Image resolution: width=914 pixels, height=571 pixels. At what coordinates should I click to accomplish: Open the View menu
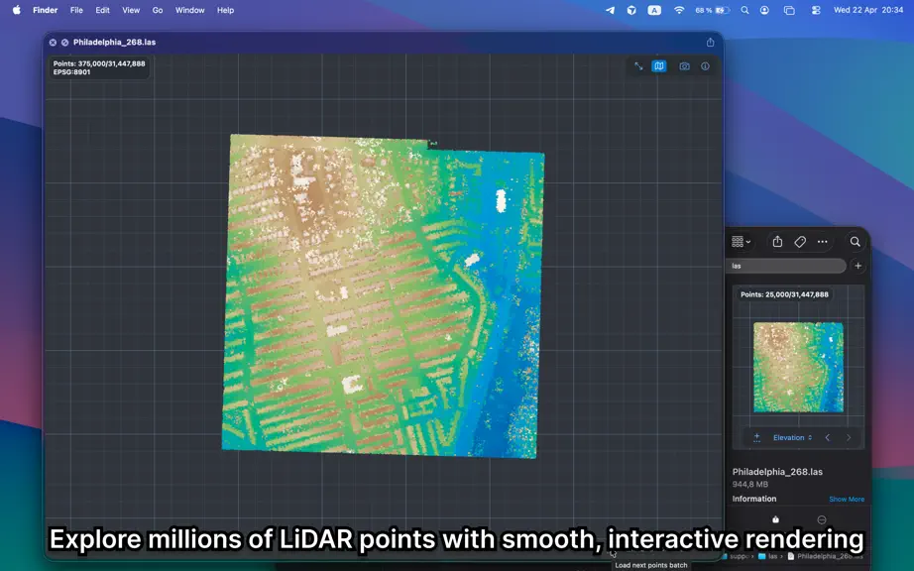click(x=131, y=10)
